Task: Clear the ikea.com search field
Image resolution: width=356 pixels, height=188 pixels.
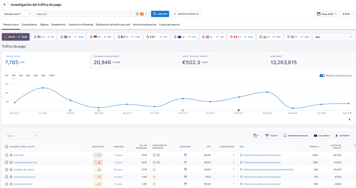Action: [x=130, y=14]
